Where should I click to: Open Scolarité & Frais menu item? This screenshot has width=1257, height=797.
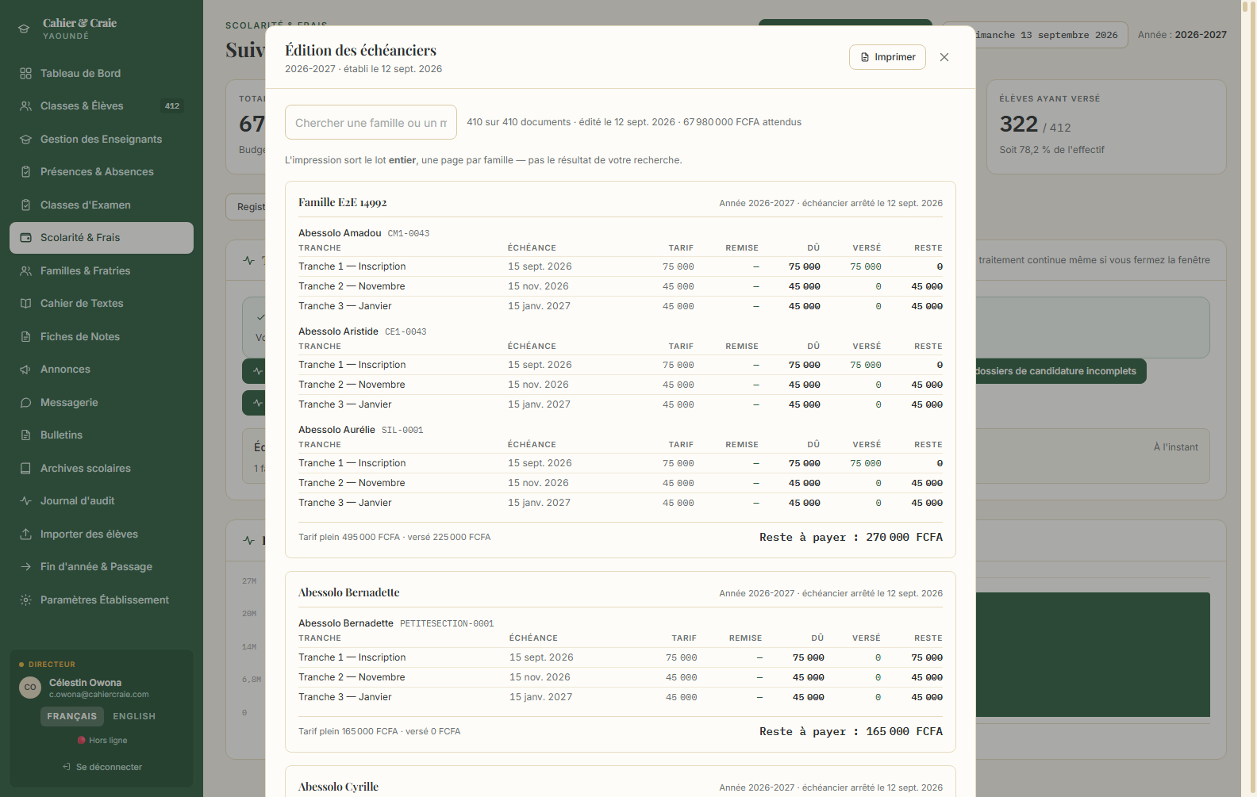coord(102,237)
